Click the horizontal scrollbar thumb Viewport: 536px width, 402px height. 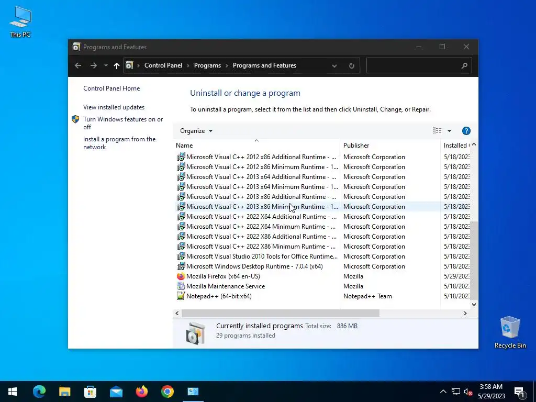(x=281, y=313)
